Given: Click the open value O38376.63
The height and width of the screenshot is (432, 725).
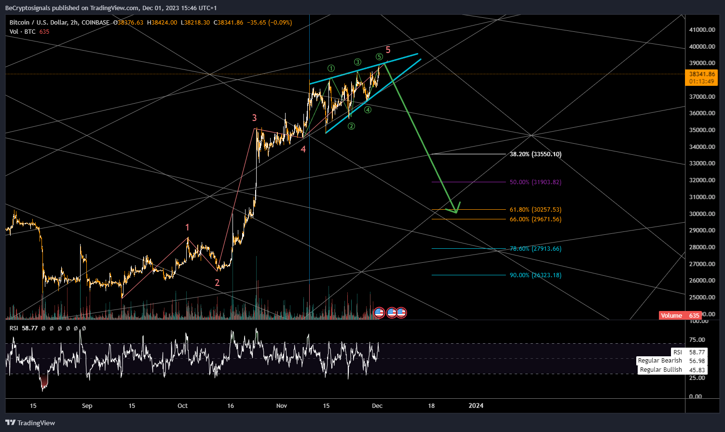Looking at the screenshot, I should pyautogui.click(x=128, y=23).
